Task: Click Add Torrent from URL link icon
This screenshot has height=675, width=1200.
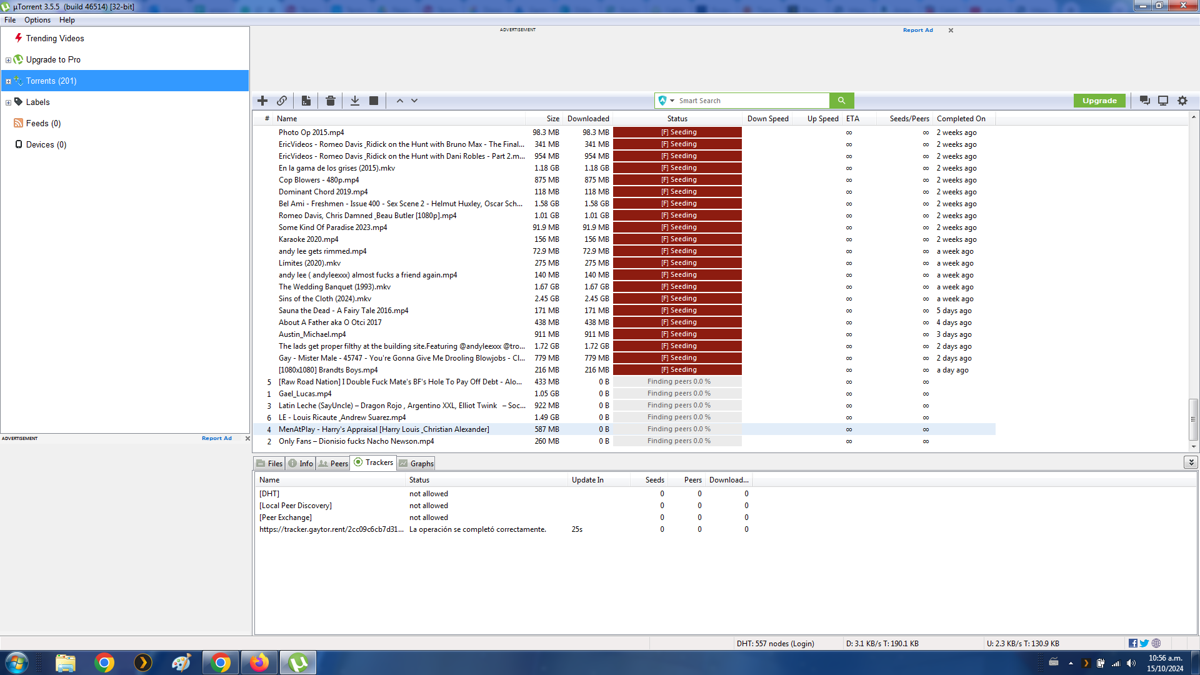Action: pos(282,101)
